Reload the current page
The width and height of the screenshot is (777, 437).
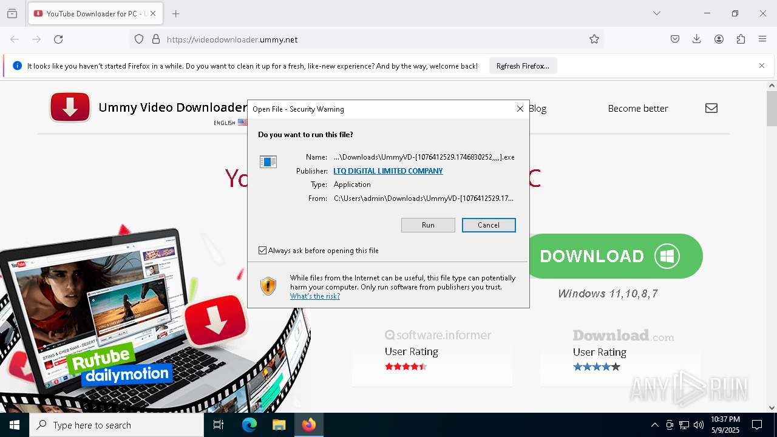[x=58, y=39]
